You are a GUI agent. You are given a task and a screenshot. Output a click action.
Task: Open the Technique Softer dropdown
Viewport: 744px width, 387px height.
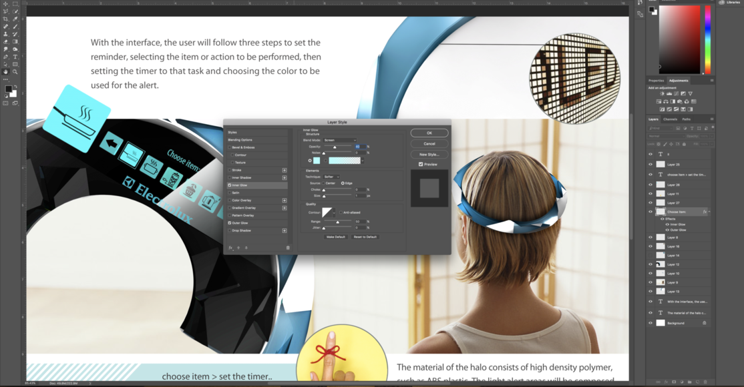click(x=332, y=177)
